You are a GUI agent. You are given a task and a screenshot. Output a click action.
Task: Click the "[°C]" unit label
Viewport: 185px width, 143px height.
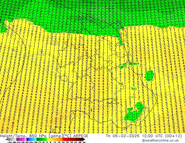tap(67, 136)
